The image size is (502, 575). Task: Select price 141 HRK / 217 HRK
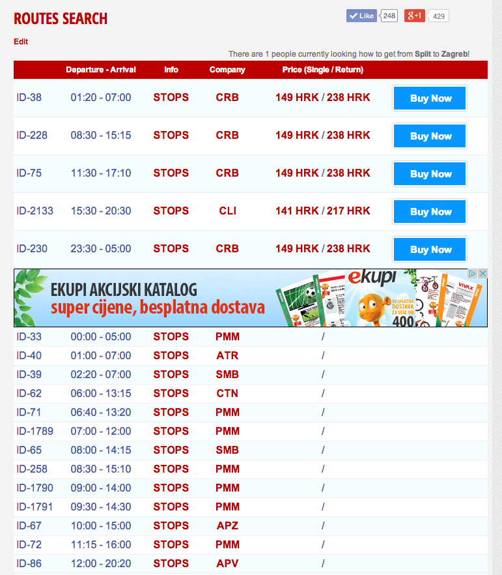point(322,211)
